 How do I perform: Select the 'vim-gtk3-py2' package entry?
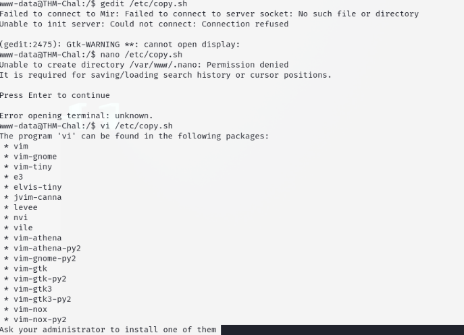pyautogui.click(x=42, y=299)
